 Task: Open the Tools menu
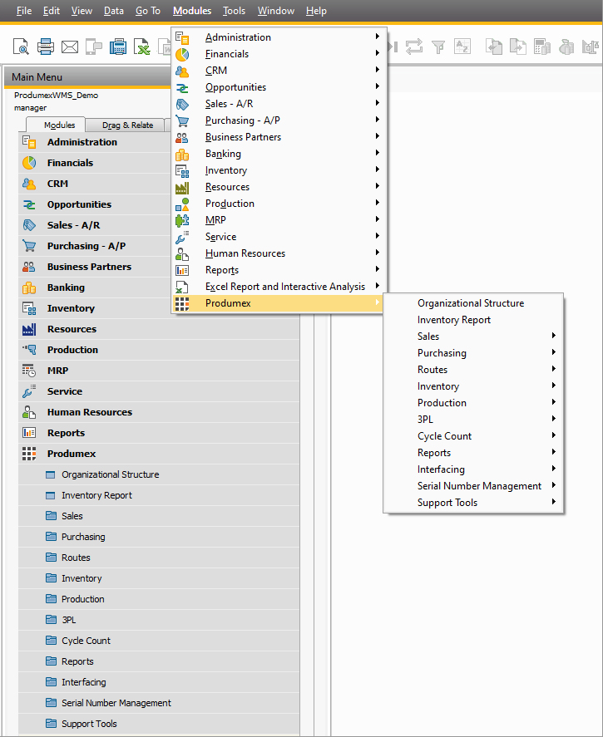234,10
